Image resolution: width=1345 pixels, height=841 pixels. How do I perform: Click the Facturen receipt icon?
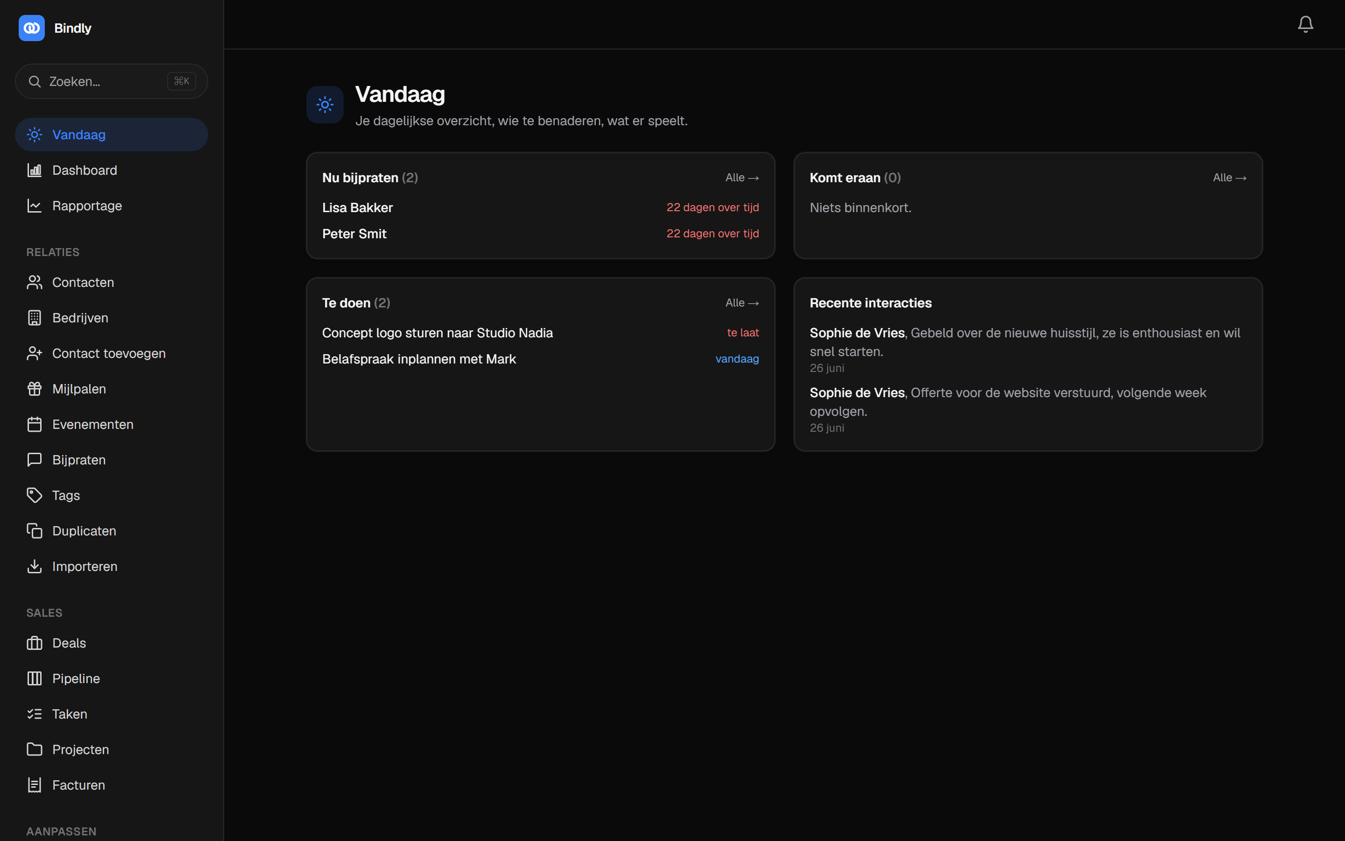click(35, 785)
